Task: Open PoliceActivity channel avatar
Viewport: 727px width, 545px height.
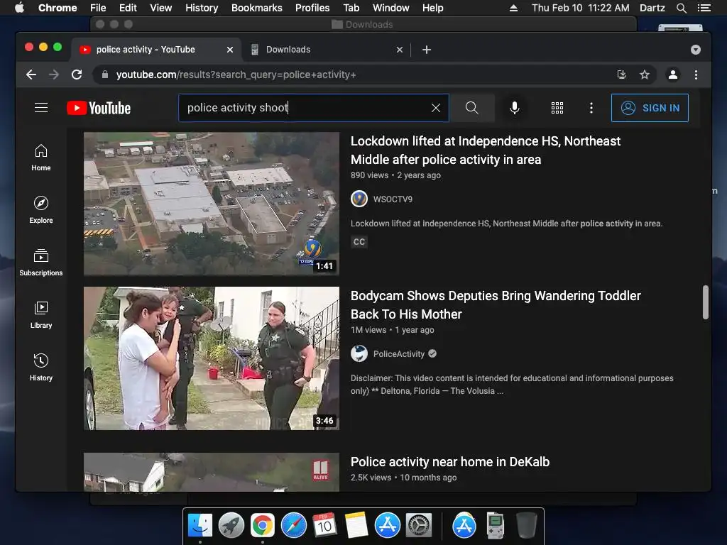Action: 359,354
